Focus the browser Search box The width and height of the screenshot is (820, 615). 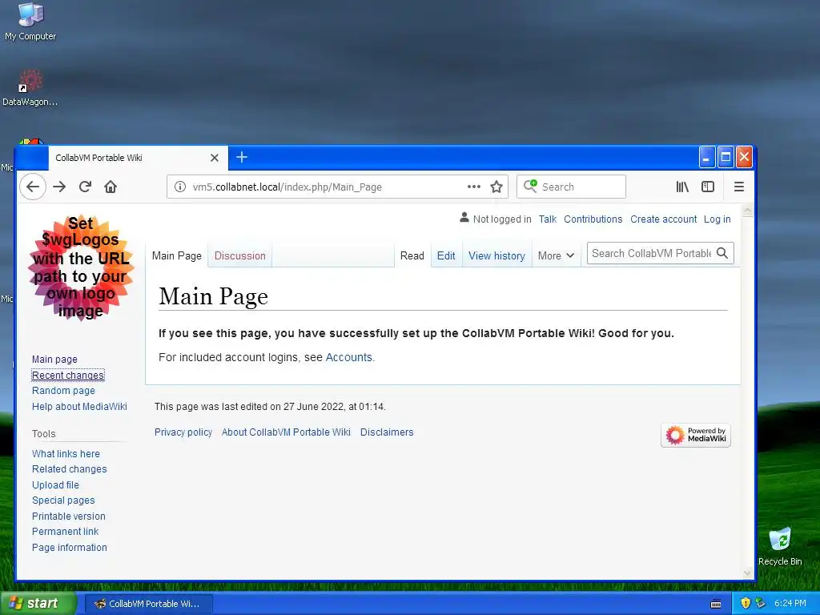coord(571,187)
